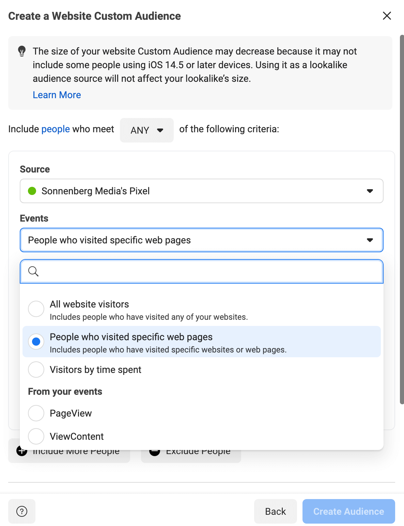The image size is (404, 526).
Task: Click the help question mark icon
Action: (x=22, y=511)
